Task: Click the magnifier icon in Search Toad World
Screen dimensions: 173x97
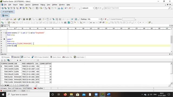Action: pyautogui.click(x=169, y=8)
